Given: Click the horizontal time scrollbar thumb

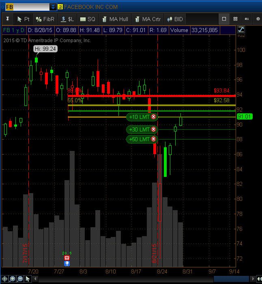Looking at the screenshot, I should pyautogui.click(x=231, y=279).
